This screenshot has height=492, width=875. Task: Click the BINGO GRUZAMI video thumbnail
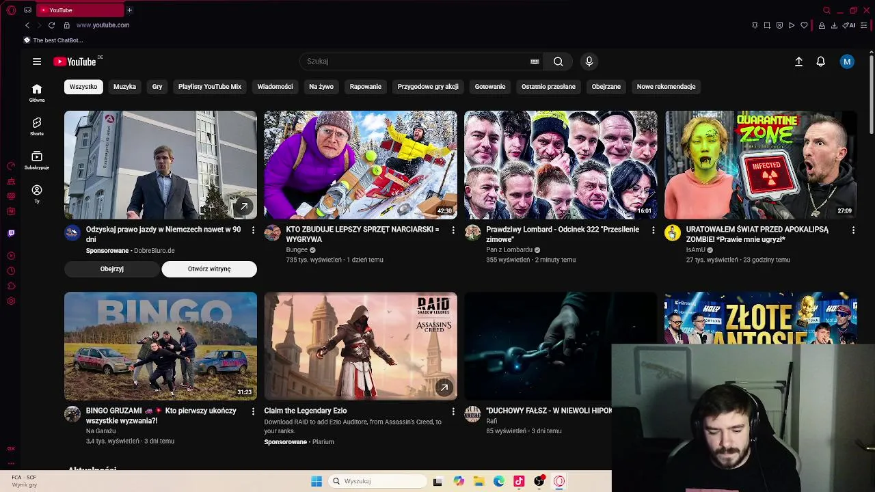161,346
